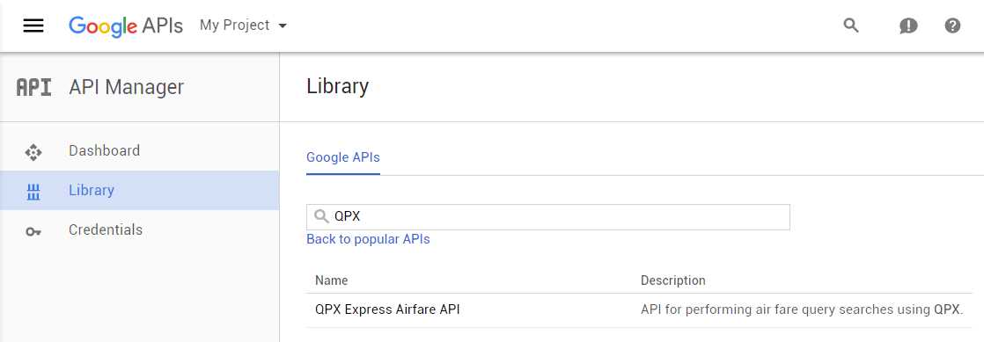Open the hamburger navigation menu

pyautogui.click(x=33, y=25)
